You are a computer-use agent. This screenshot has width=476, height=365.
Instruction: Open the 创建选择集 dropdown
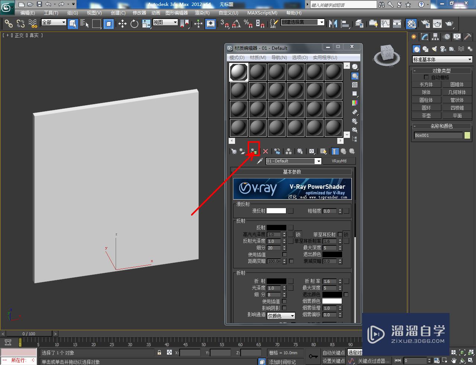coord(302,22)
